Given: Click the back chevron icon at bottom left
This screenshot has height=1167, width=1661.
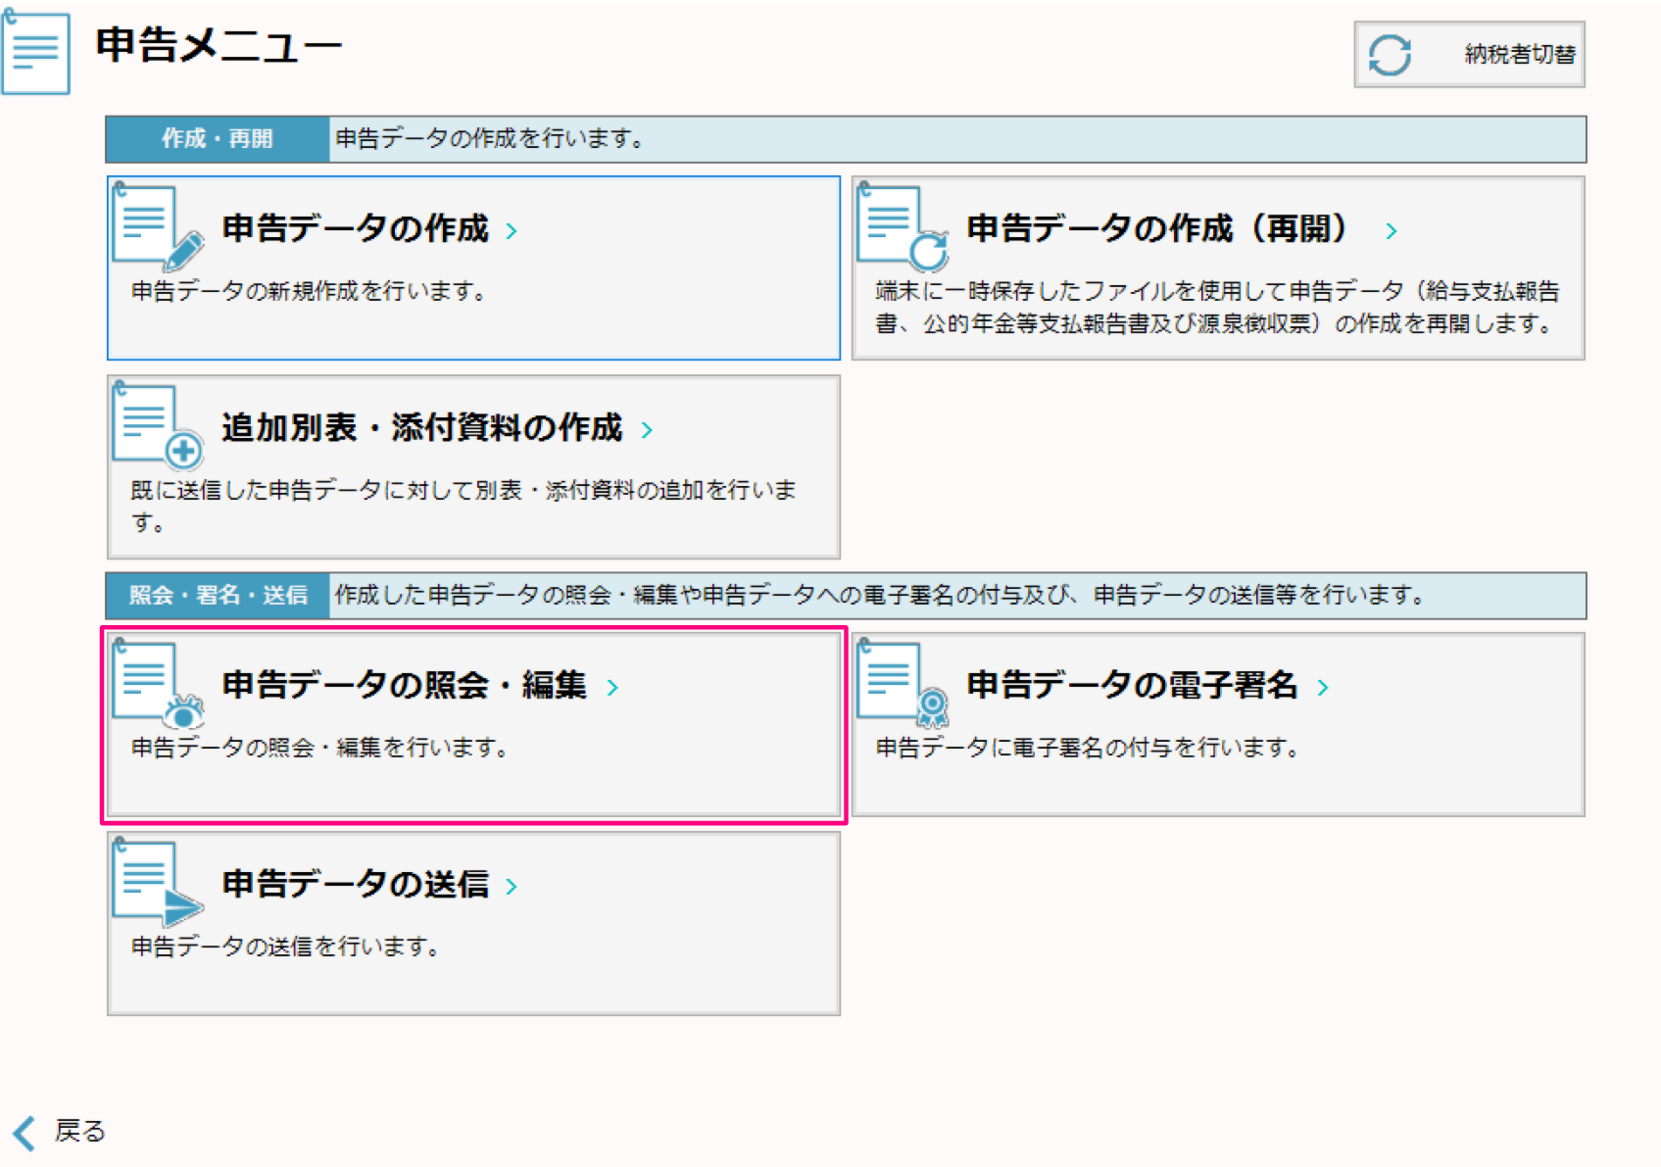Looking at the screenshot, I should pos(24,1133).
